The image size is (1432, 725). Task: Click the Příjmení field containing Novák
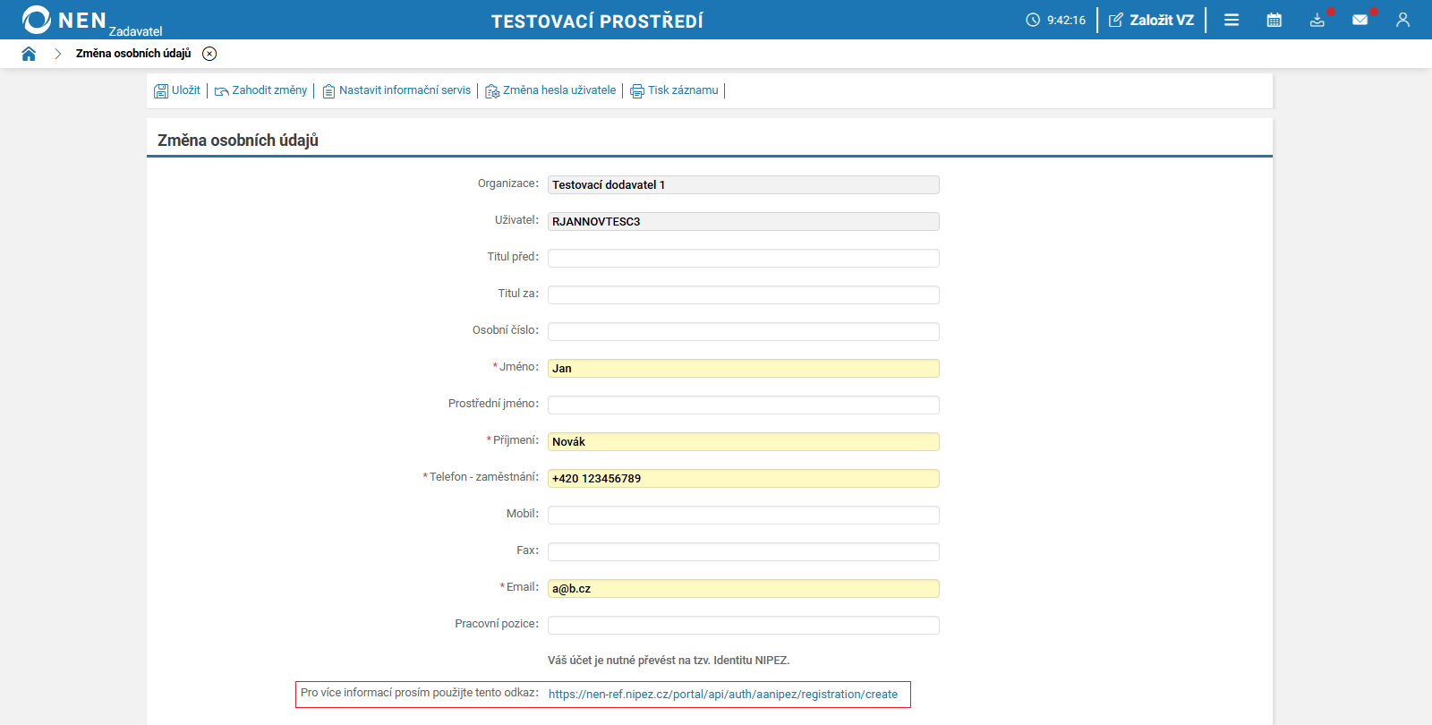[744, 441]
